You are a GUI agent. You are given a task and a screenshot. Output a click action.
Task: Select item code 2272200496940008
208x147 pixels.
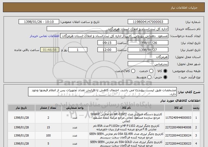click(178, 127)
